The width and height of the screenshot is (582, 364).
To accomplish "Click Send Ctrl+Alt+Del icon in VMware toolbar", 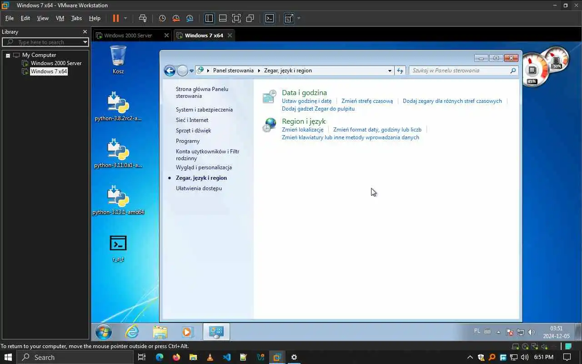I will tap(143, 18).
